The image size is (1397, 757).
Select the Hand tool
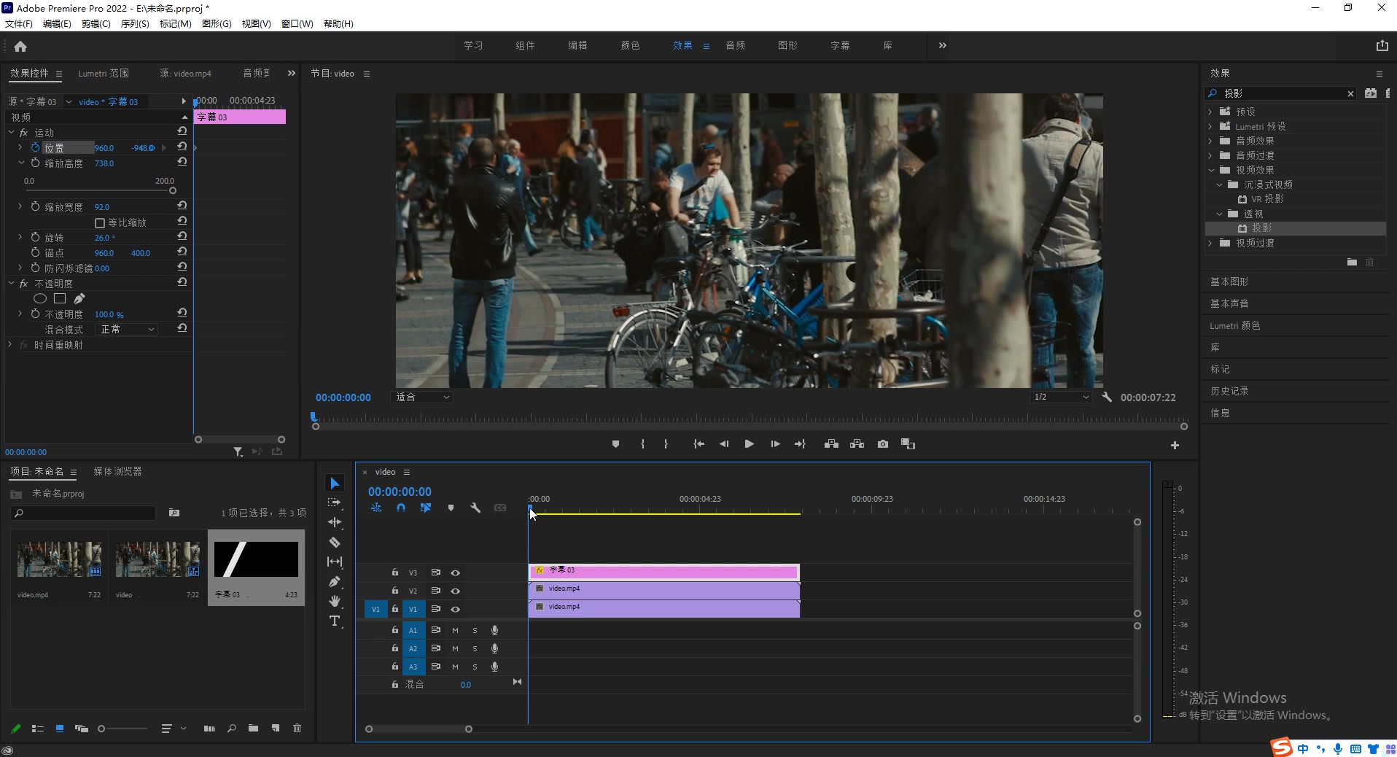(335, 602)
